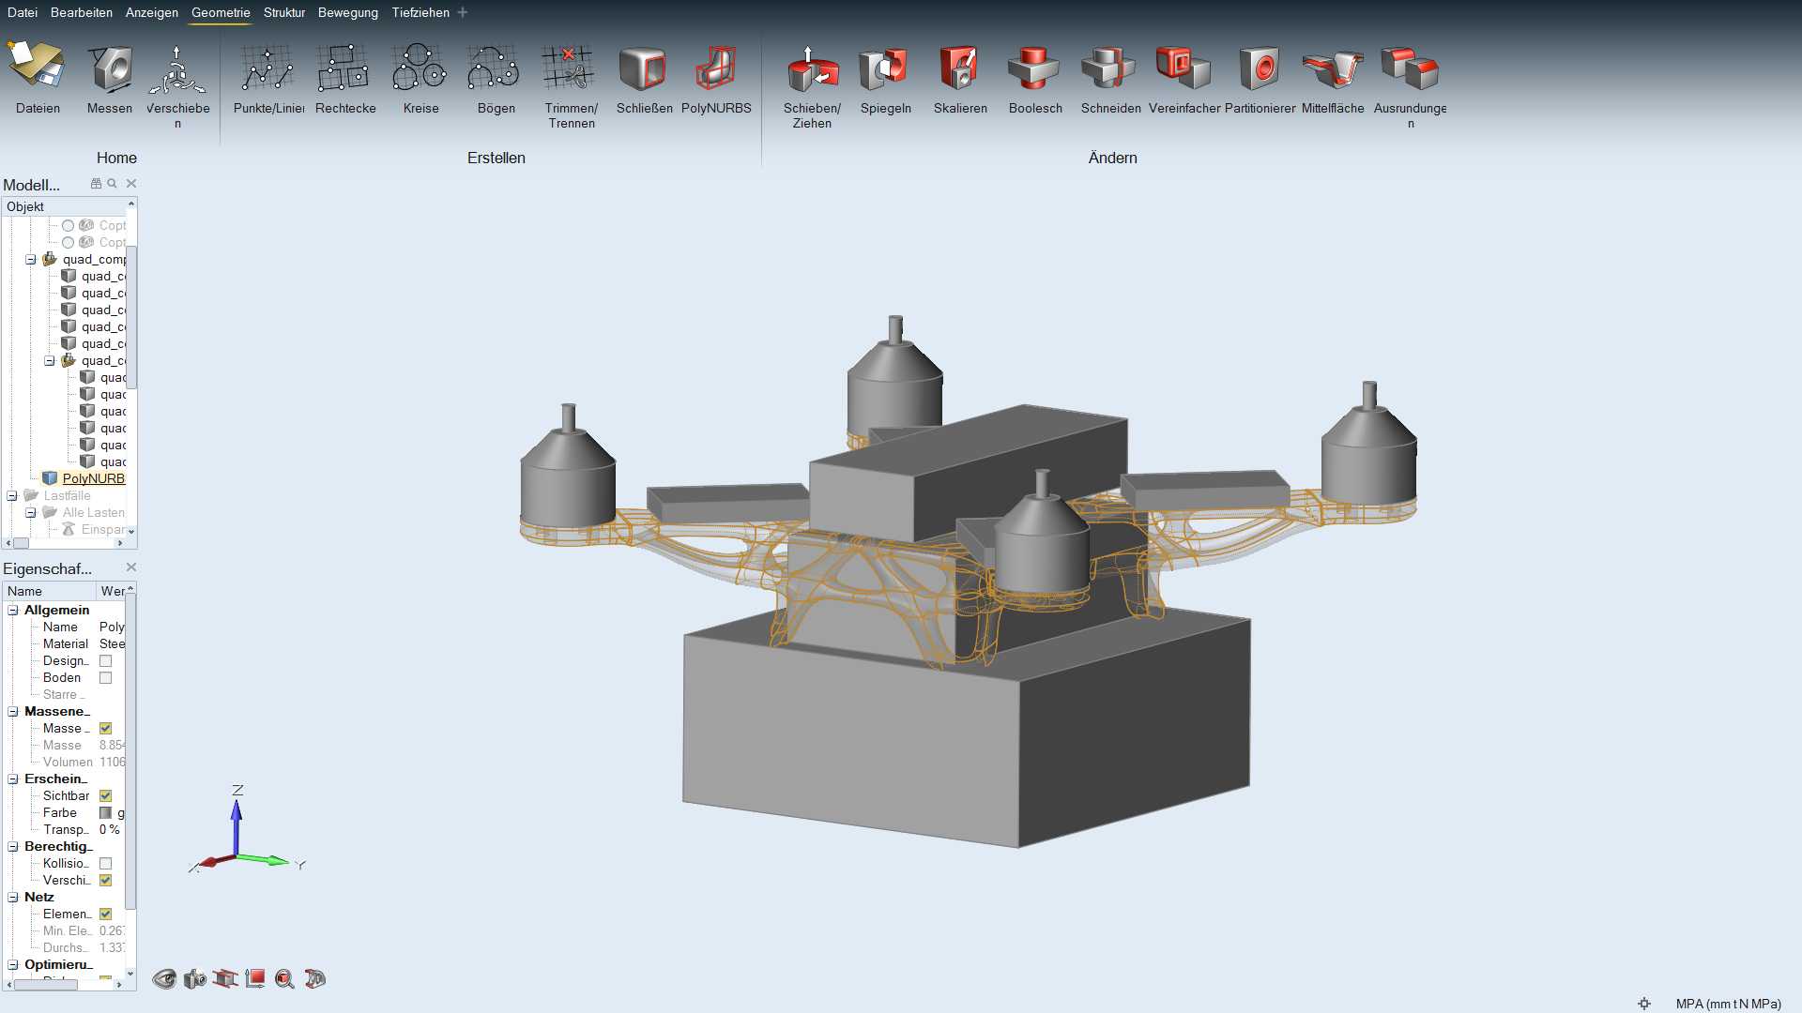The image size is (1802, 1013).
Task: Click the Farbe gray color swatch
Action: [x=105, y=813]
